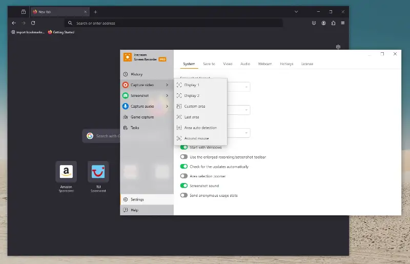Expand the Capture video submenu chevron
The width and height of the screenshot is (410, 264).
coord(167,85)
